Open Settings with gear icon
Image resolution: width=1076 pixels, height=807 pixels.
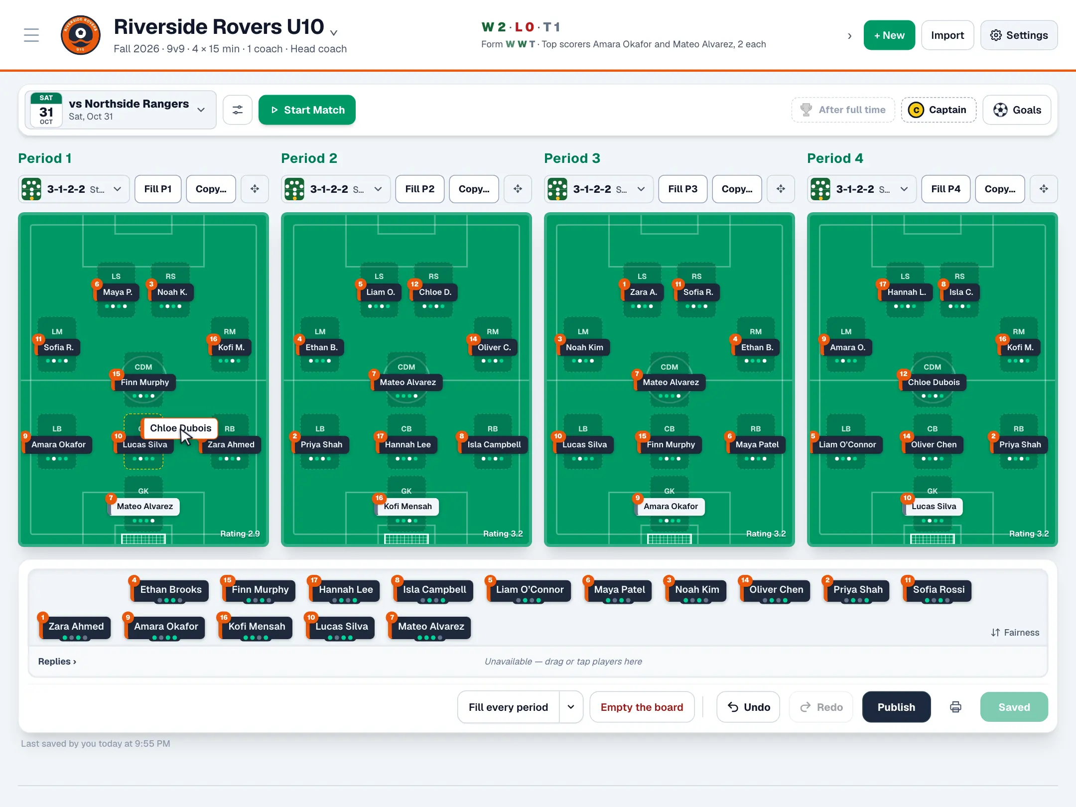pyautogui.click(x=1019, y=35)
